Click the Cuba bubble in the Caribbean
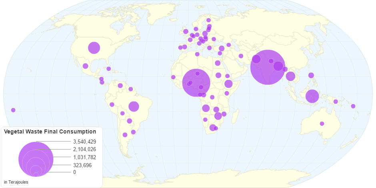The image size is (376, 188). (x=108, y=69)
